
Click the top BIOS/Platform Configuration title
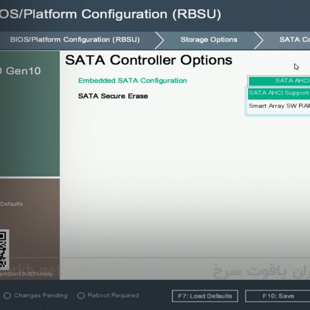(110, 14)
